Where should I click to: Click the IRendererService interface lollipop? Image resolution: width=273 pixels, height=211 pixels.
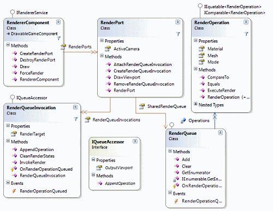pyautogui.click(x=12, y=12)
